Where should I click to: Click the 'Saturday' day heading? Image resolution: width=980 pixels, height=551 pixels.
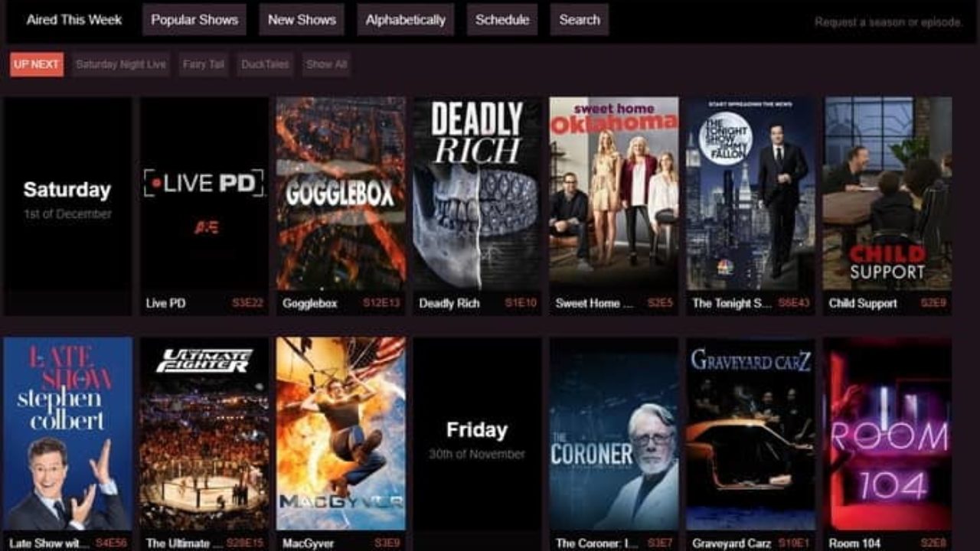click(x=67, y=190)
